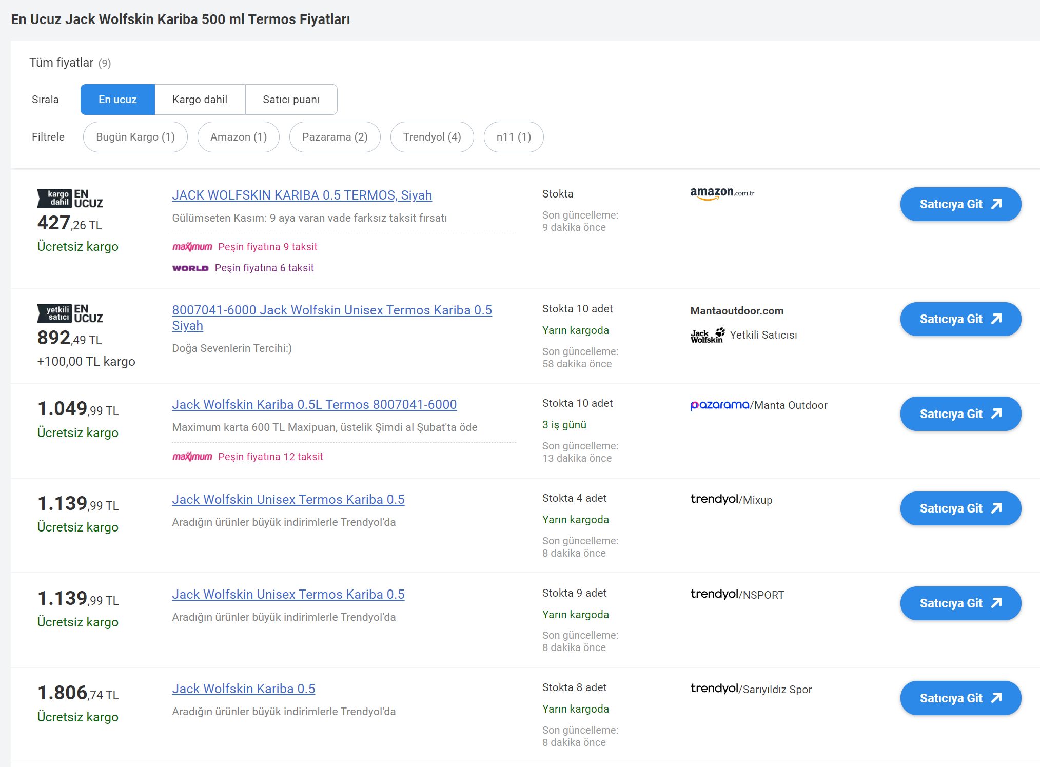Click the Jack Wolfskin Yetkili Satıcısı logo
1040x767 pixels.
(x=708, y=335)
